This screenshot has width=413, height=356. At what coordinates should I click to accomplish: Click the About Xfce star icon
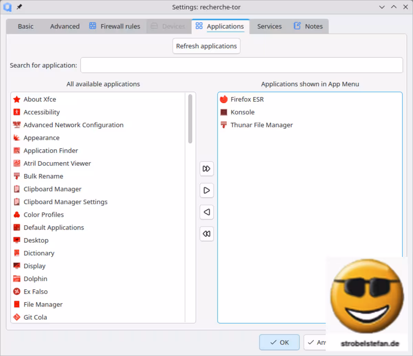click(17, 99)
